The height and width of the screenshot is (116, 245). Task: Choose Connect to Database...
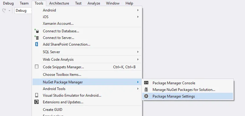coord(87,31)
